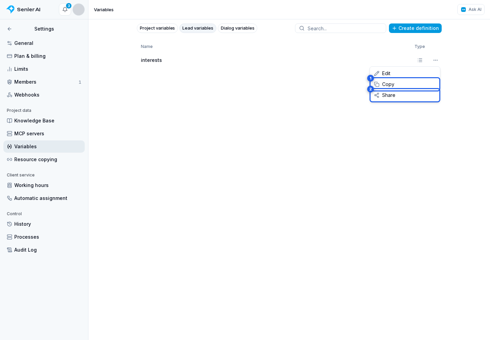The height and width of the screenshot is (340, 490).
Task: Open the Resource copying page
Action: click(x=44, y=159)
